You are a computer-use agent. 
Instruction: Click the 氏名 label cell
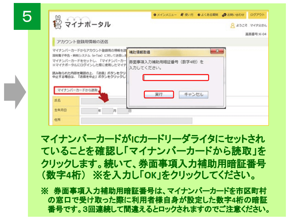tap(66, 101)
